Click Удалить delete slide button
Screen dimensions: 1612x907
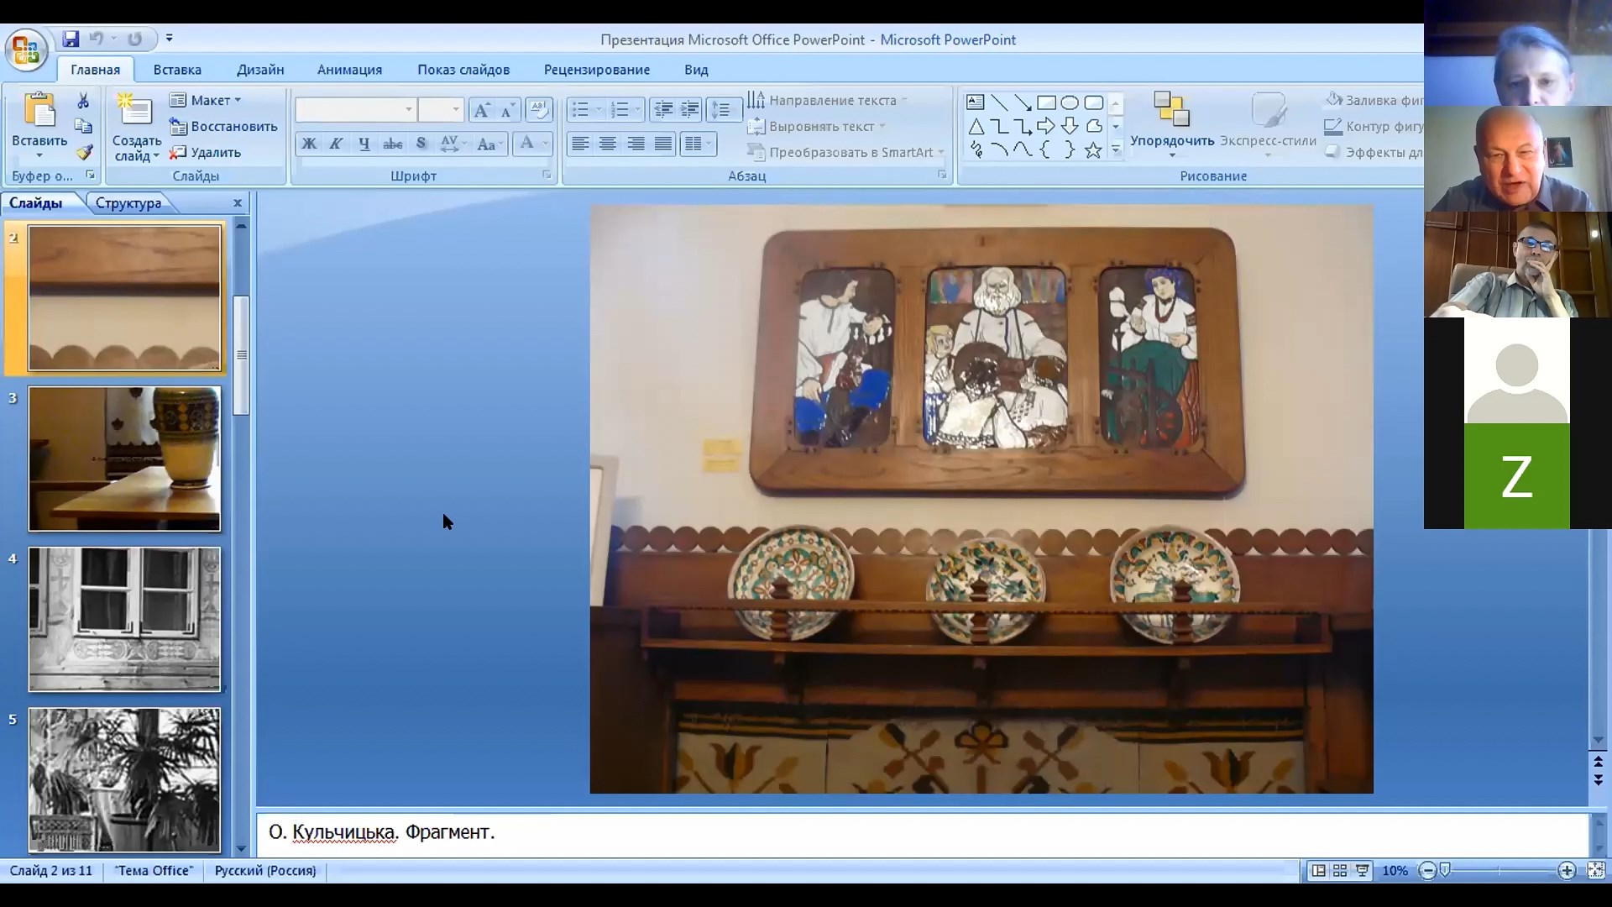[x=206, y=153]
